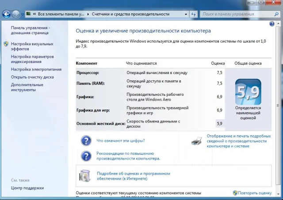This screenshot has height=200, width=283.
Task: Click the 'Компонент' column header
Action: point(87,63)
